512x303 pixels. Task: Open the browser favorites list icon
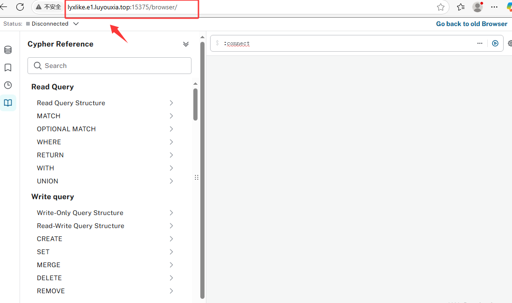point(461,7)
